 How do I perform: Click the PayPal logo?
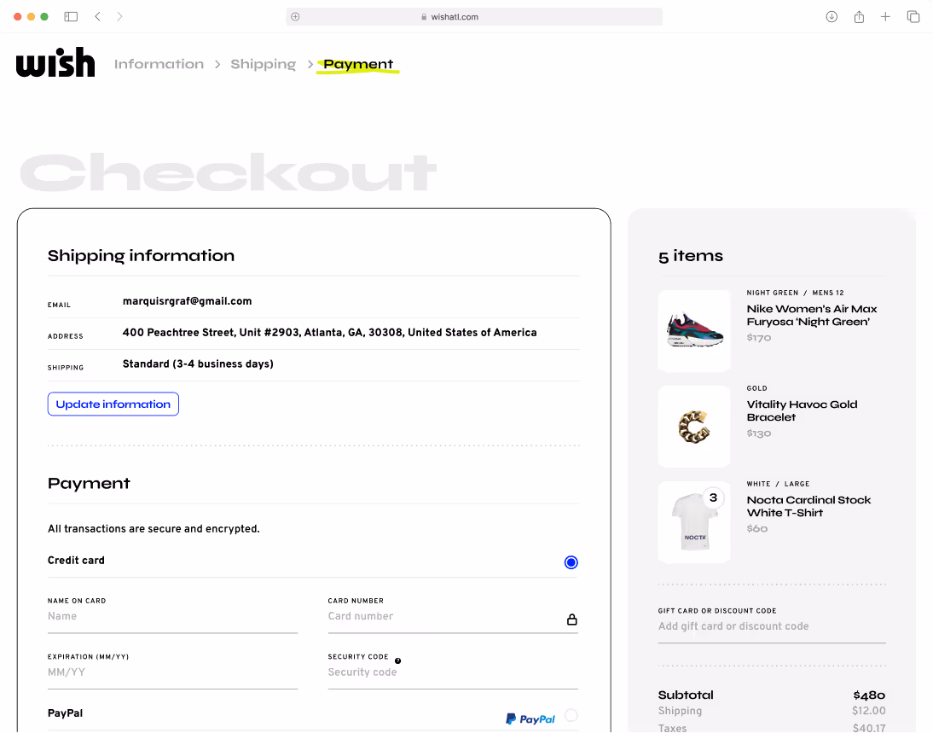point(530,718)
